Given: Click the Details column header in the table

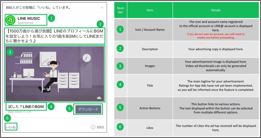Looking at the screenshot, I should (x=216, y=10).
